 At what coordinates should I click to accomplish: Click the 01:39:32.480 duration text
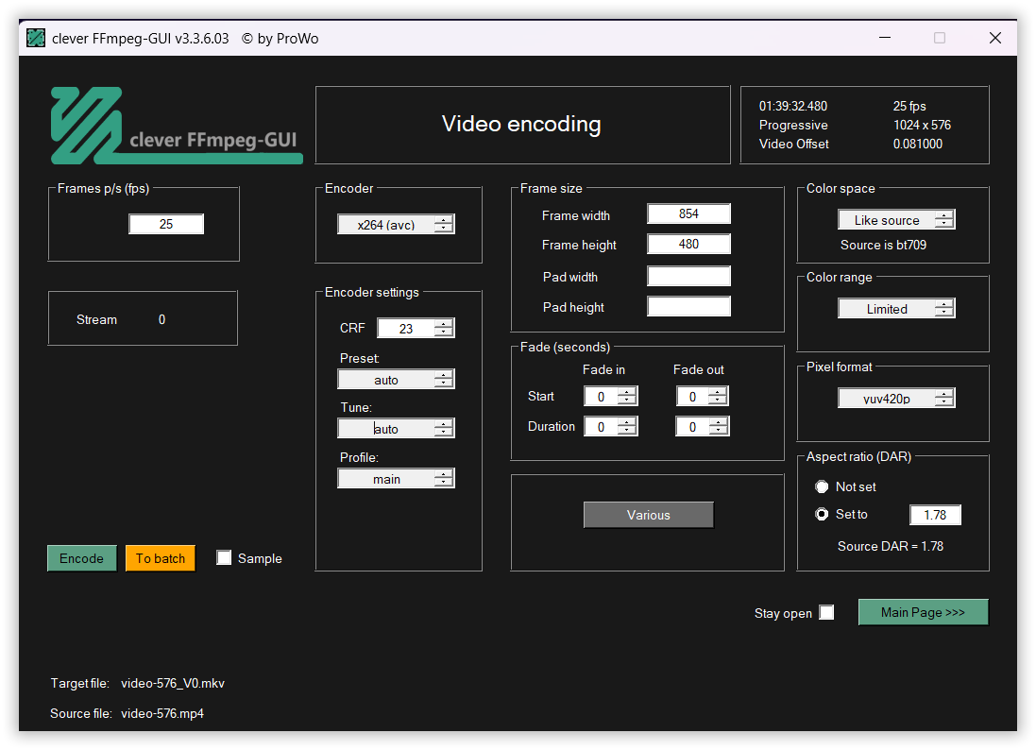click(x=793, y=107)
